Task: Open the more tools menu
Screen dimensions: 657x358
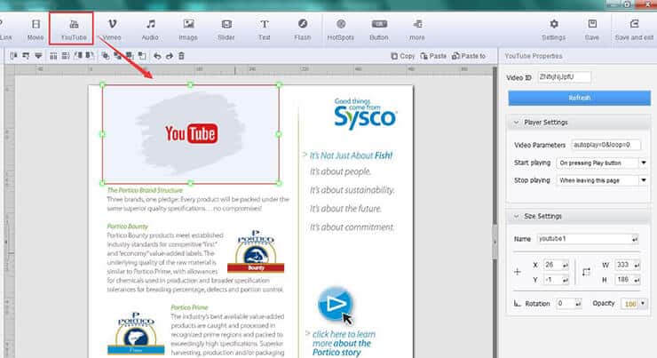Action: pos(417,29)
